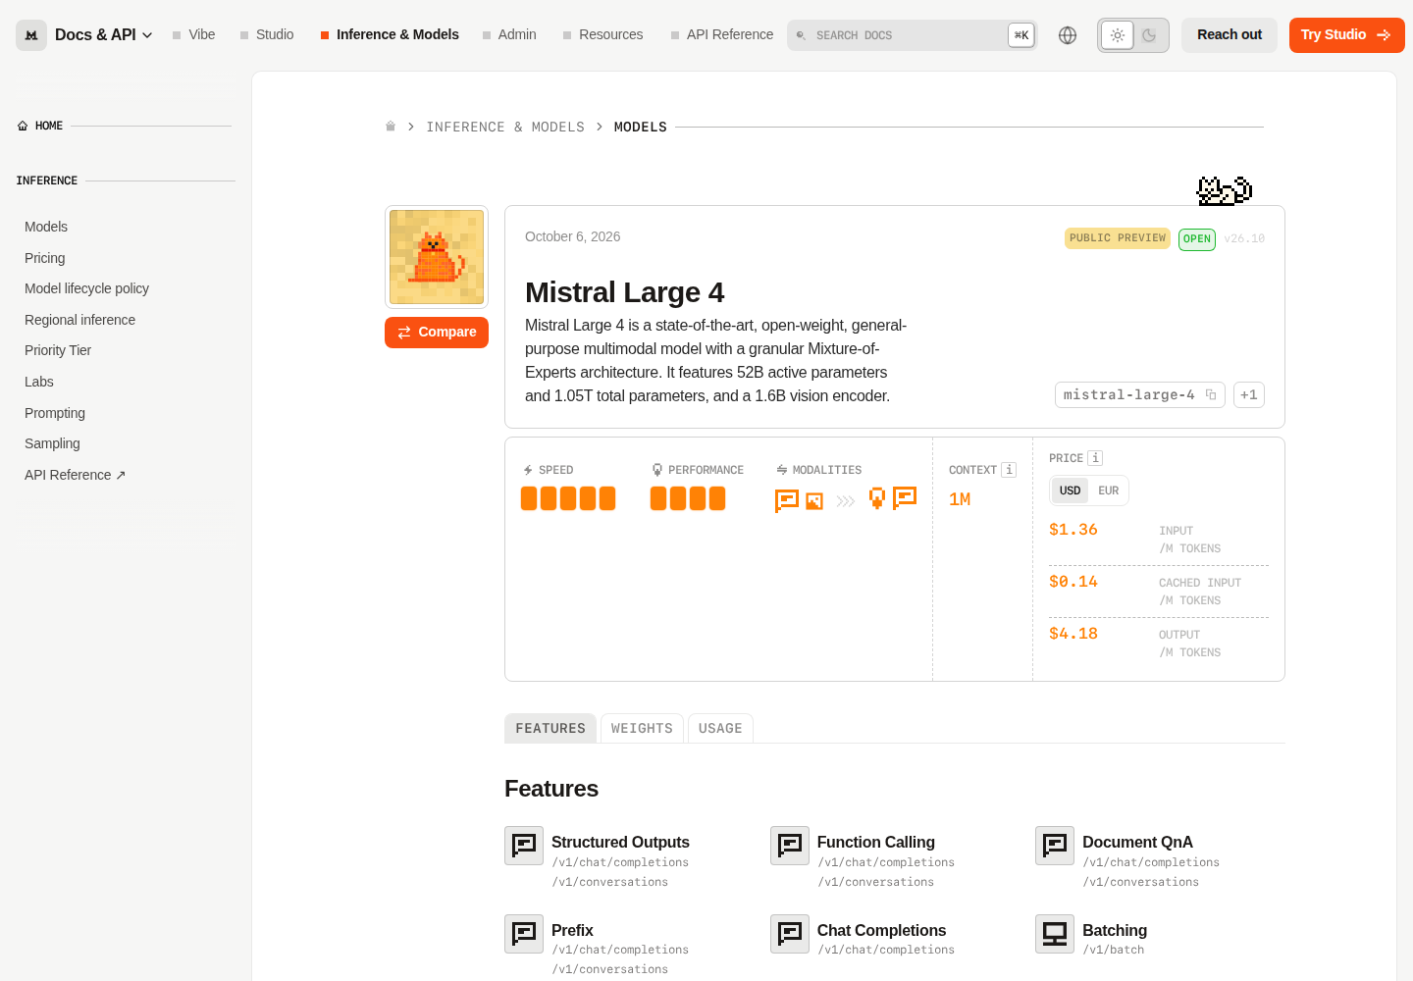Open Labs in sidebar
Viewport: 1413px width, 981px height.
click(39, 382)
